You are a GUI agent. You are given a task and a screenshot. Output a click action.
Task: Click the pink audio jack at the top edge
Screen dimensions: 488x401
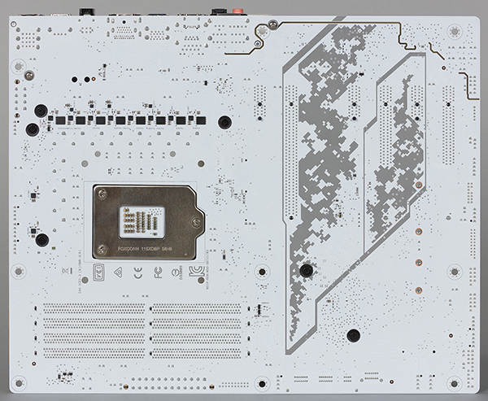(x=238, y=11)
